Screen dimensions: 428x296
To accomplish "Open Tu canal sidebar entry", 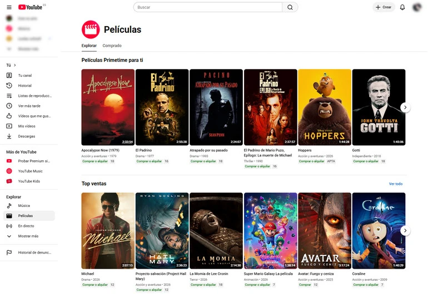I will (29, 76).
